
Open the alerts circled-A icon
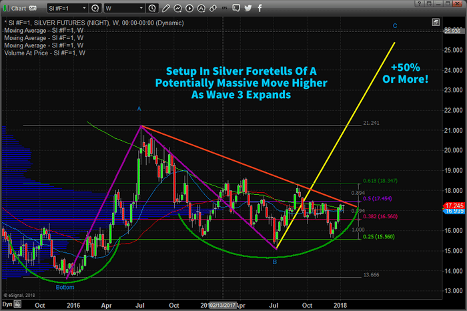[x=201, y=8]
